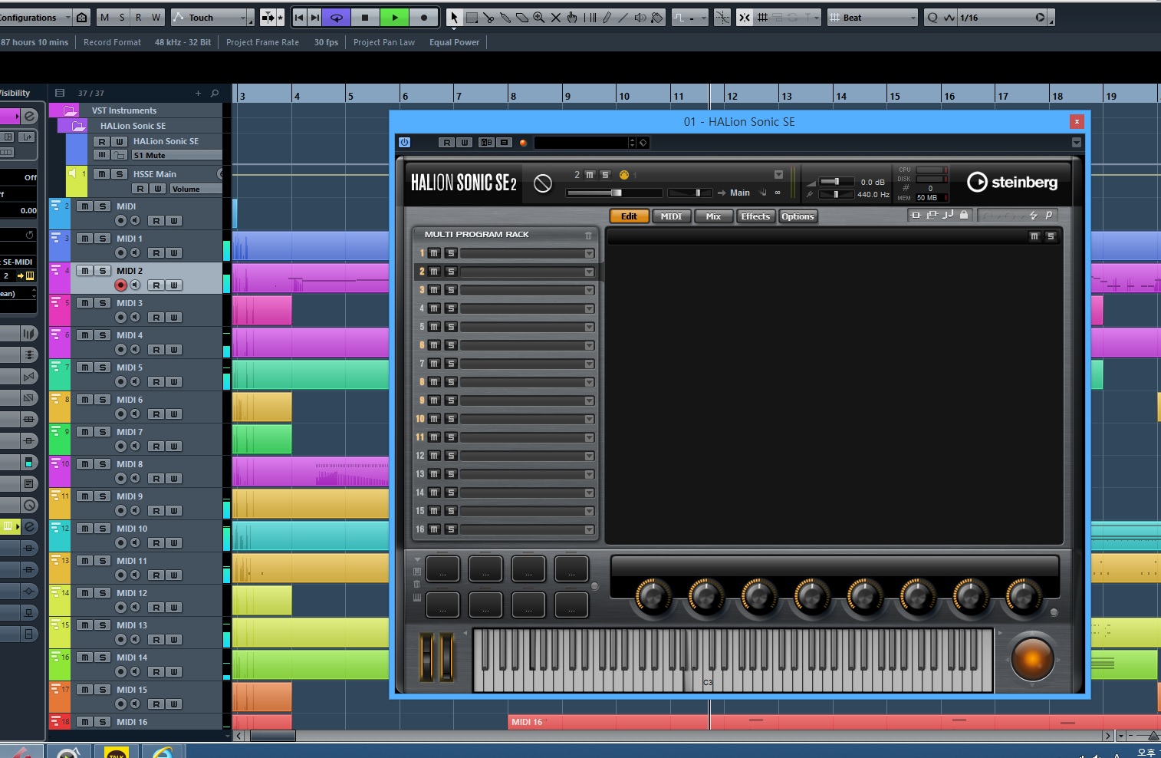Select the Zoom magnifier tool
The width and height of the screenshot is (1161, 758).
tap(539, 17)
